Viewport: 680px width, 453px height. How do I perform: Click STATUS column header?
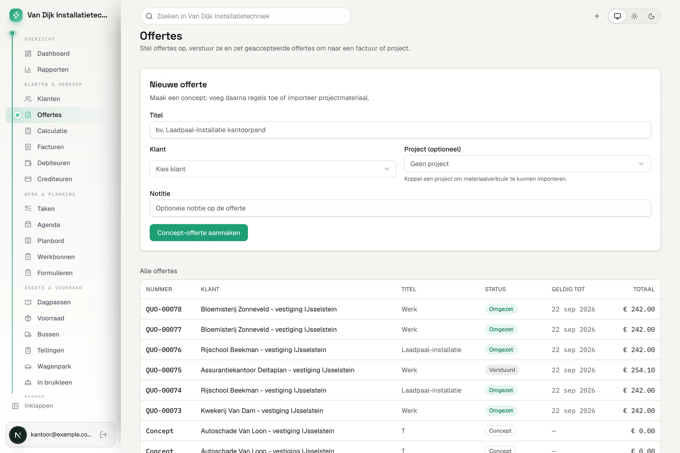pos(495,289)
